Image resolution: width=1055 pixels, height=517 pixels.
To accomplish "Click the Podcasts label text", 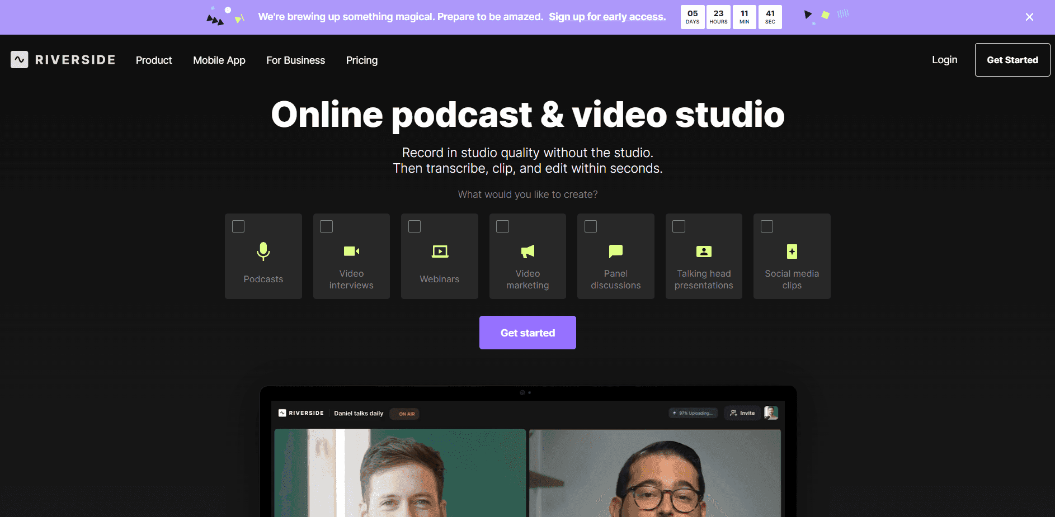I will tap(263, 279).
